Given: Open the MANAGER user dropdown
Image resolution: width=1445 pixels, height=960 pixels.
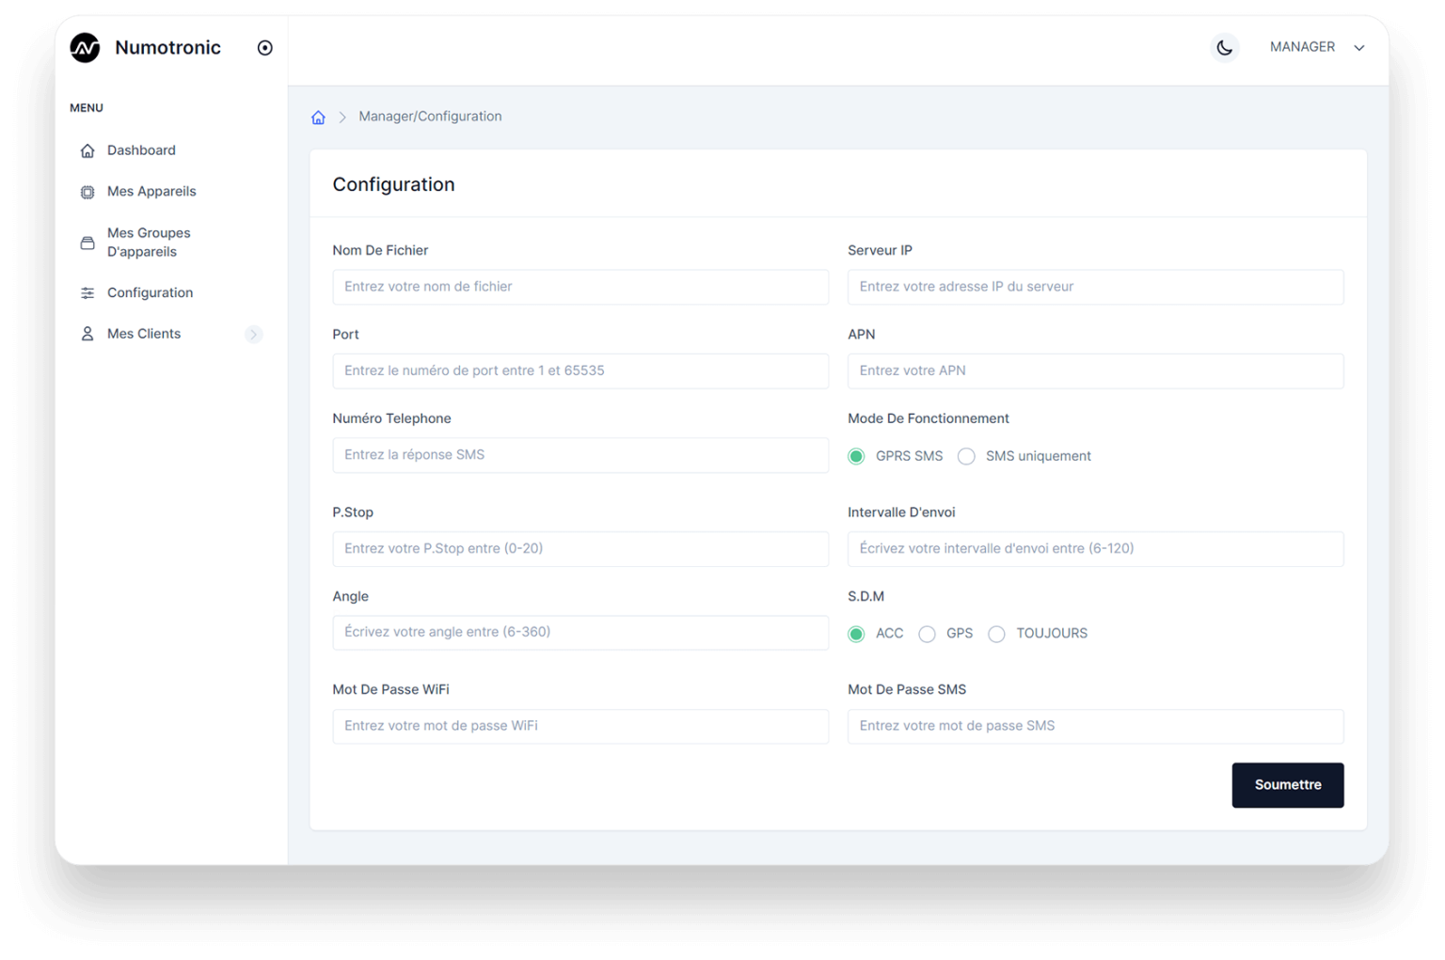Looking at the screenshot, I should tap(1316, 47).
